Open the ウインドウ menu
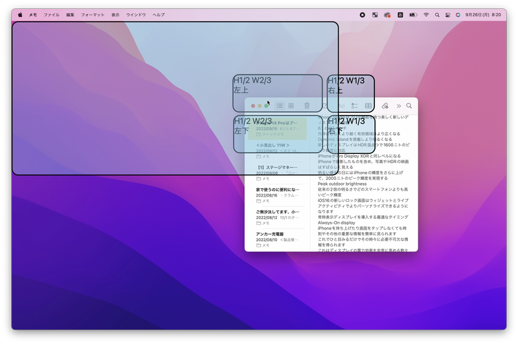Viewport: 518px width, 344px height. click(x=136, y=15)
